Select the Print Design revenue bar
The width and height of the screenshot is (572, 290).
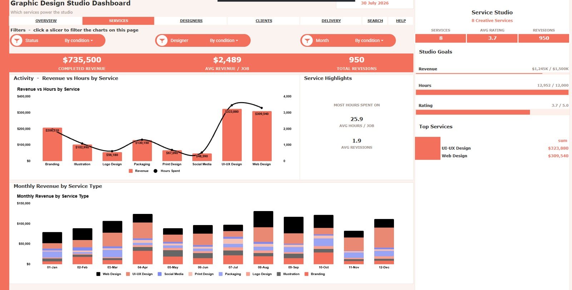click(172, 156)
